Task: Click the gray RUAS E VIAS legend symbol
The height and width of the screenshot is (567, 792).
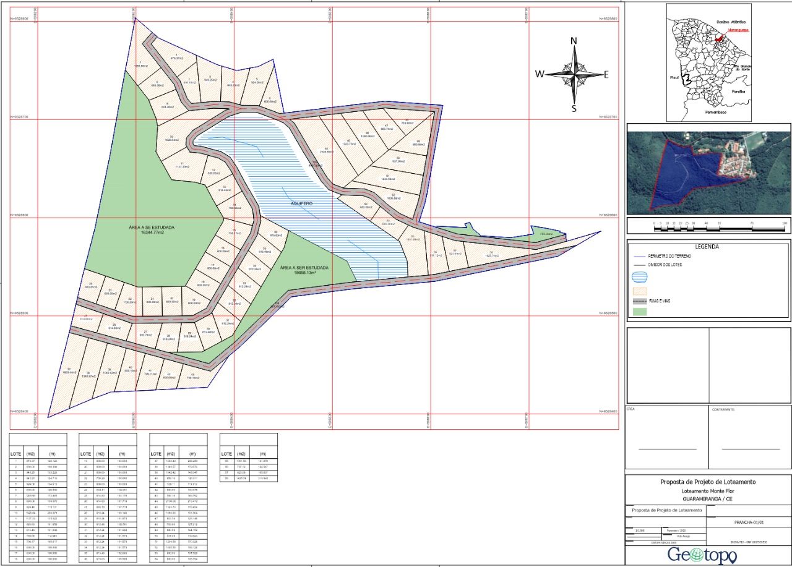Action: tap(640, 301)
